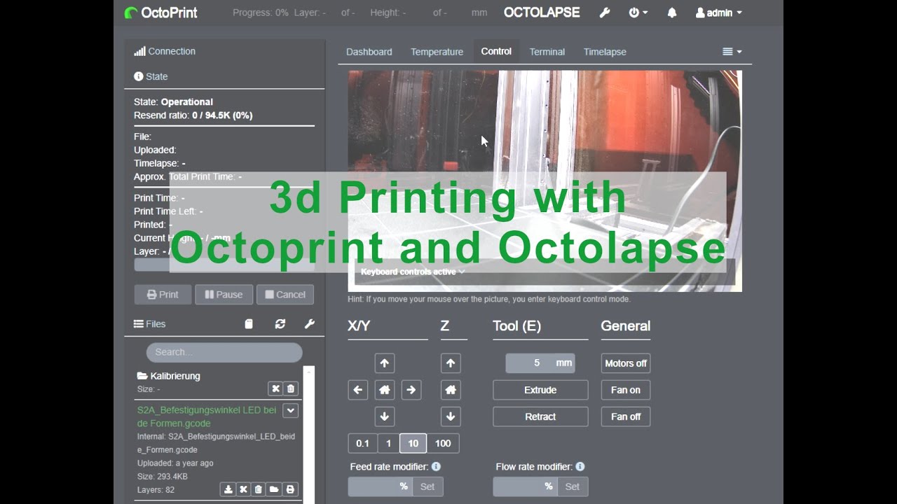Show Feed rate modifier info icon
Viewport: 897px width, 504px height.
(436, 466)
